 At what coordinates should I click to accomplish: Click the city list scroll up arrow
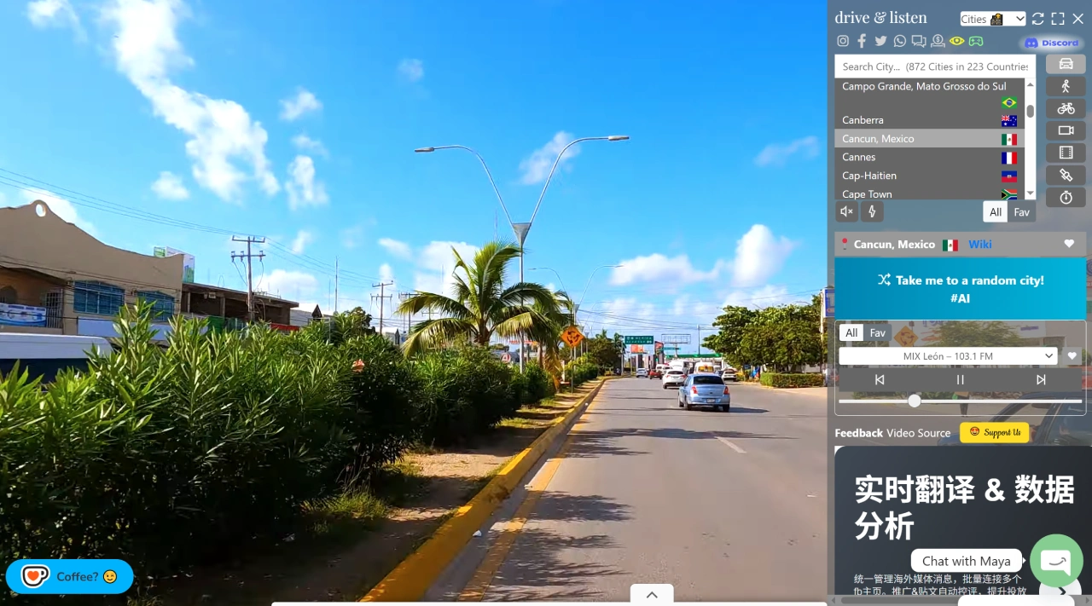tap(1030, 84)
